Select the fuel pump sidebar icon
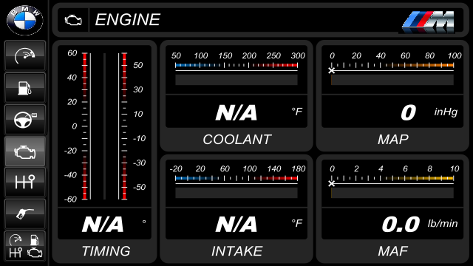 pos(25,88)
